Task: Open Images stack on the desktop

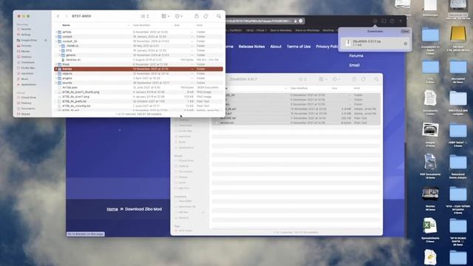Action: tap(430, 134)
